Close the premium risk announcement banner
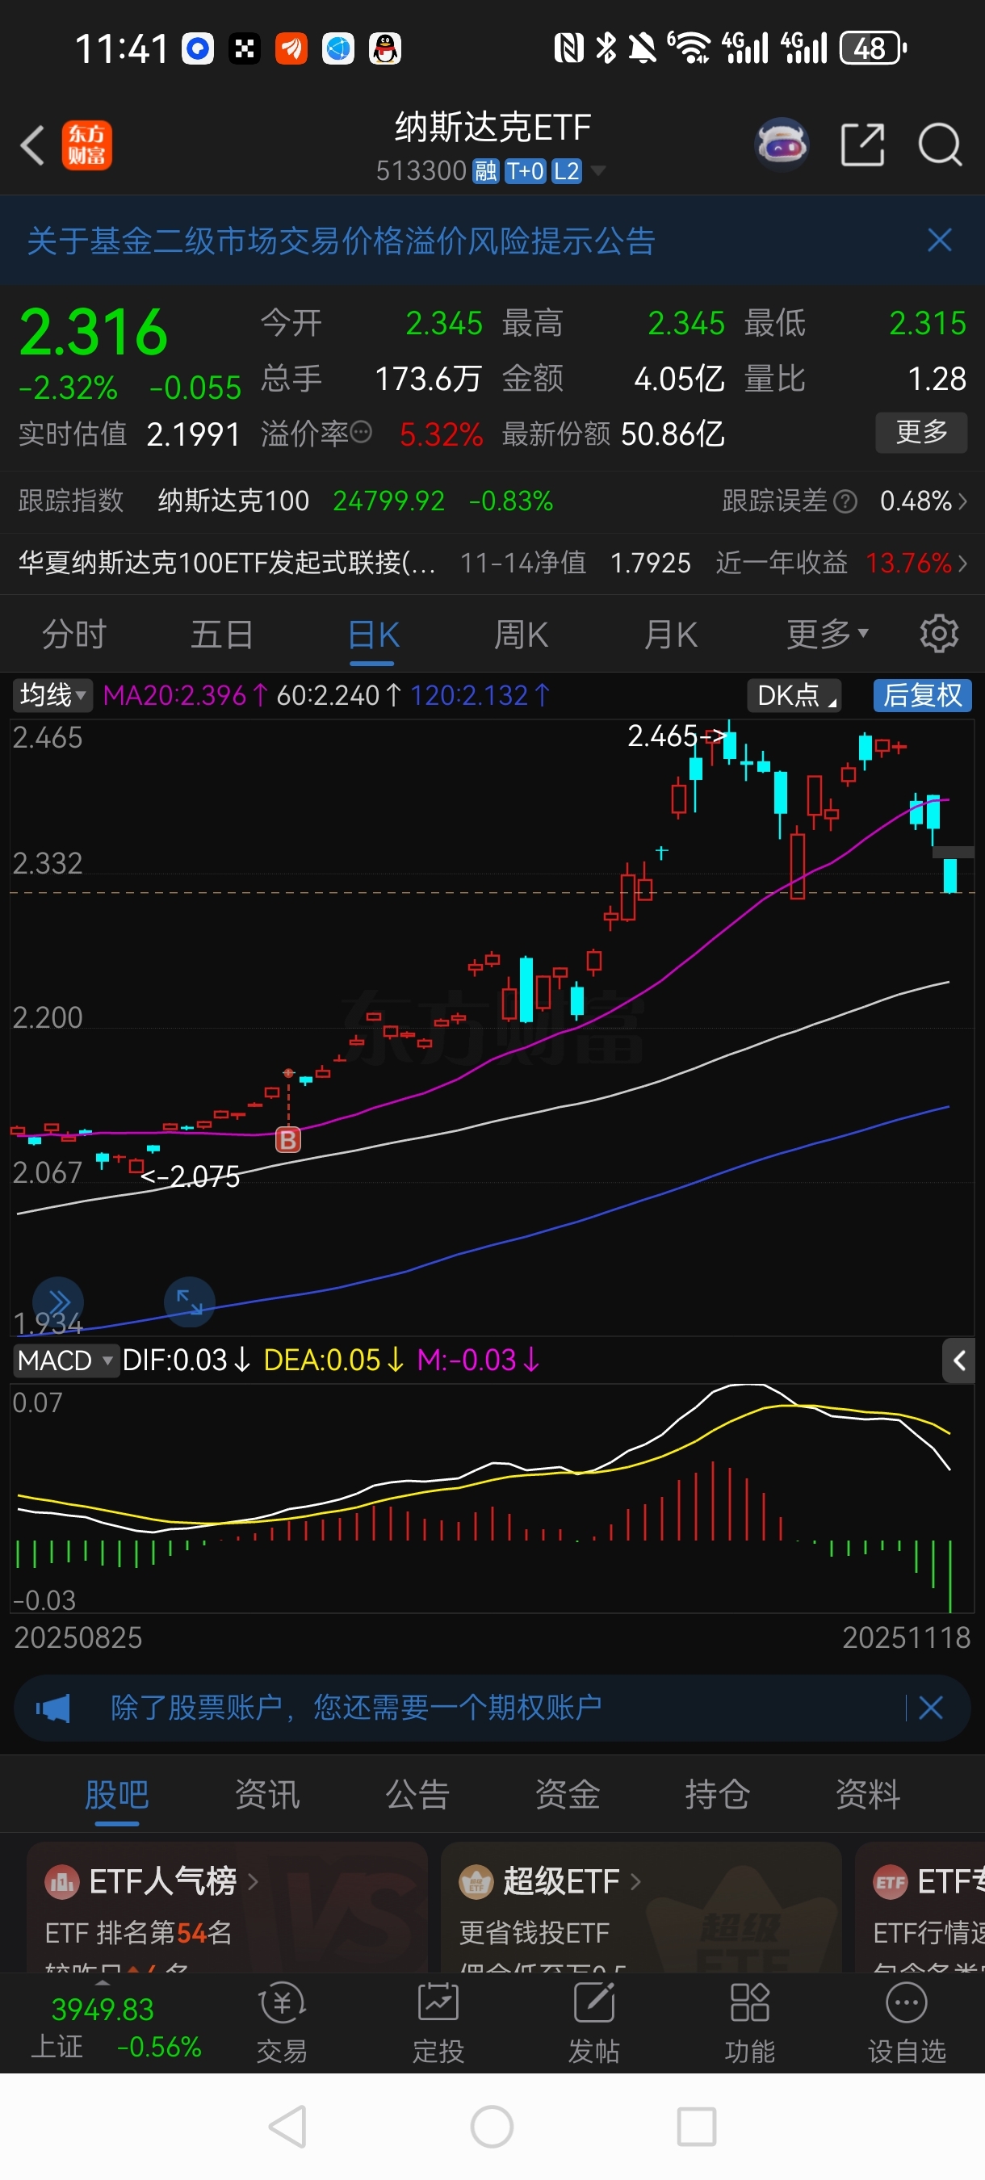This screenshot has height=2180, width=985. [x=939, y=241]
